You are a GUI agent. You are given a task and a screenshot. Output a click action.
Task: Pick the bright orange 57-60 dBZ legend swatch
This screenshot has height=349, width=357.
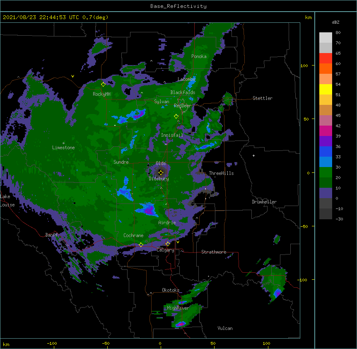326,68
